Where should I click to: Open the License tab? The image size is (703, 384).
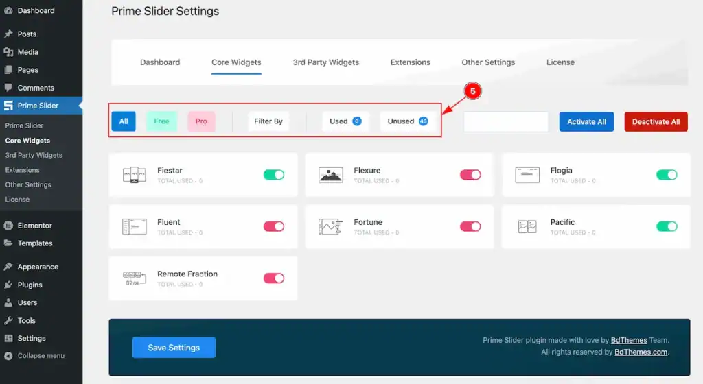tap(560, 62)
